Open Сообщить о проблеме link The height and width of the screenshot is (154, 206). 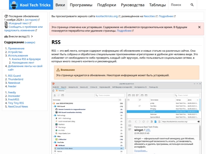(x=23, y=29)
